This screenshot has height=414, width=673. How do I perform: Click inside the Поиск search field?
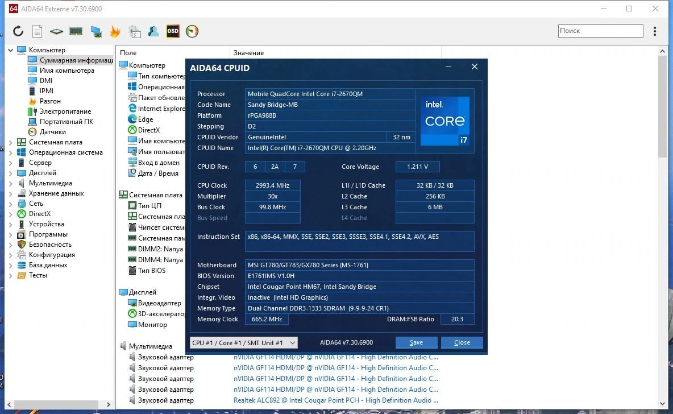coord(600,31)
